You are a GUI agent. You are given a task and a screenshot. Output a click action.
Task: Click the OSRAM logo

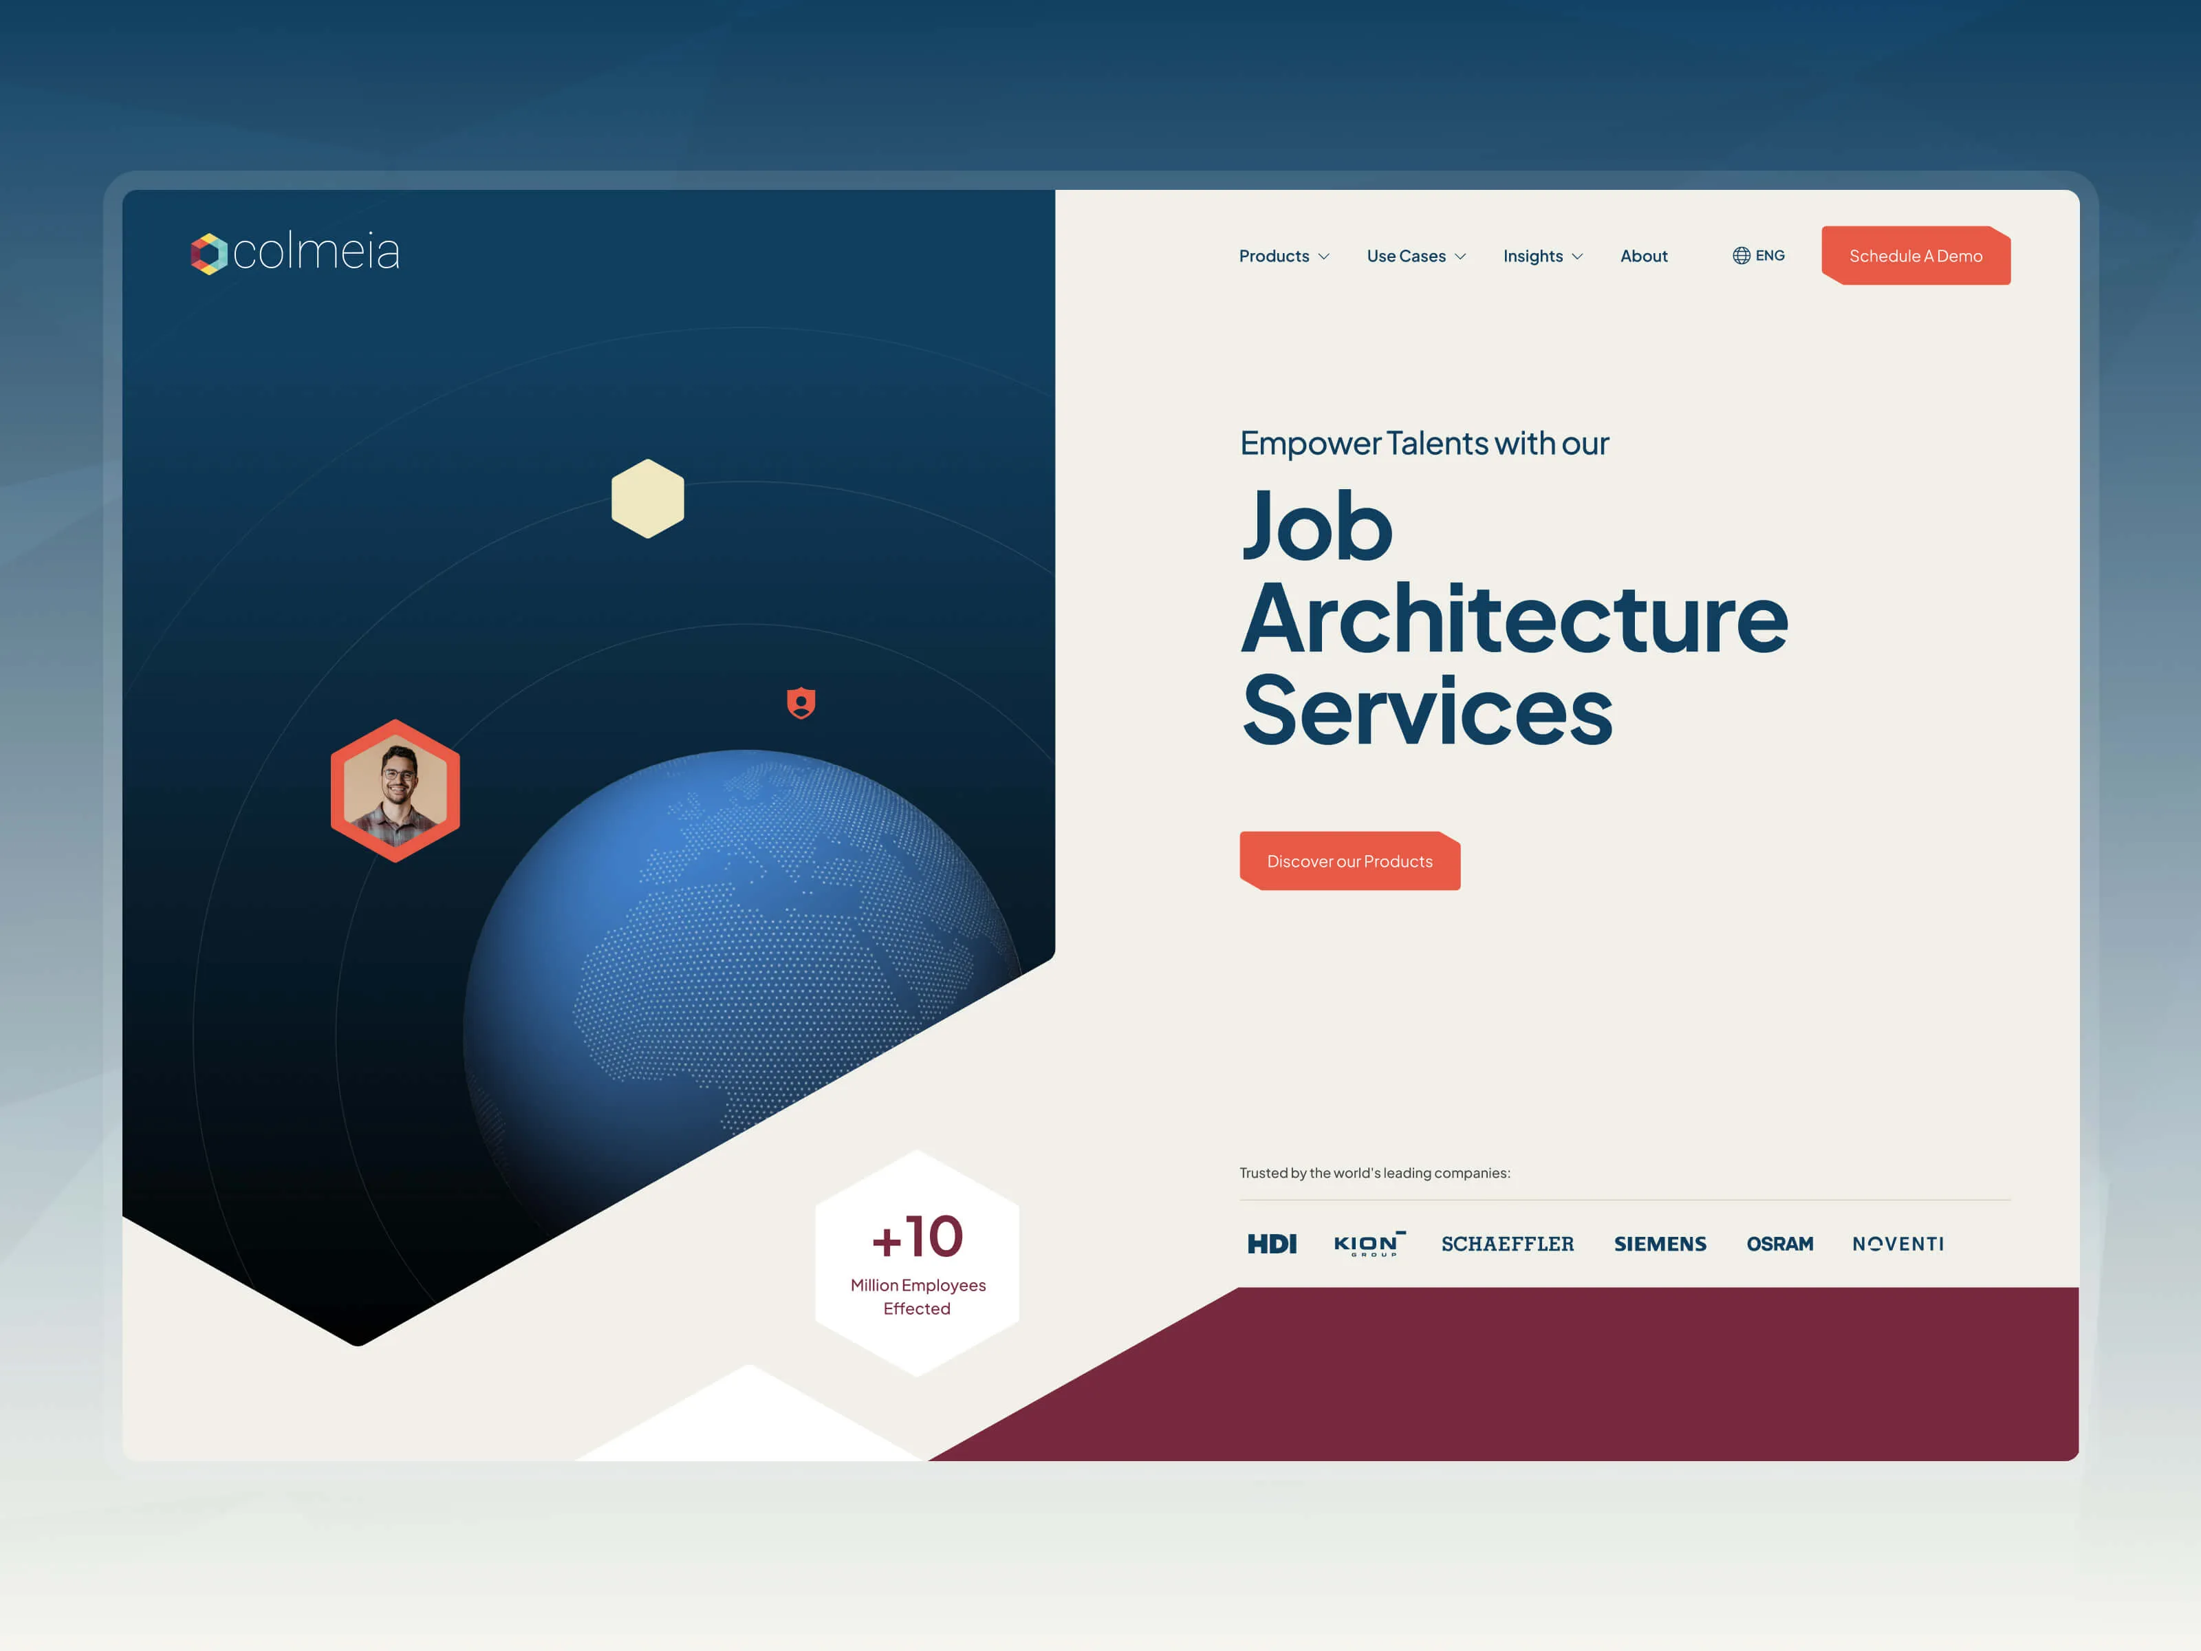click(x=1779, y=1244)
